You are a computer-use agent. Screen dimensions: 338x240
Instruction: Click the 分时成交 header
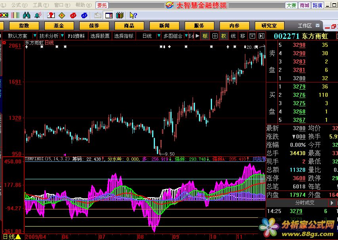coord(305,203)
